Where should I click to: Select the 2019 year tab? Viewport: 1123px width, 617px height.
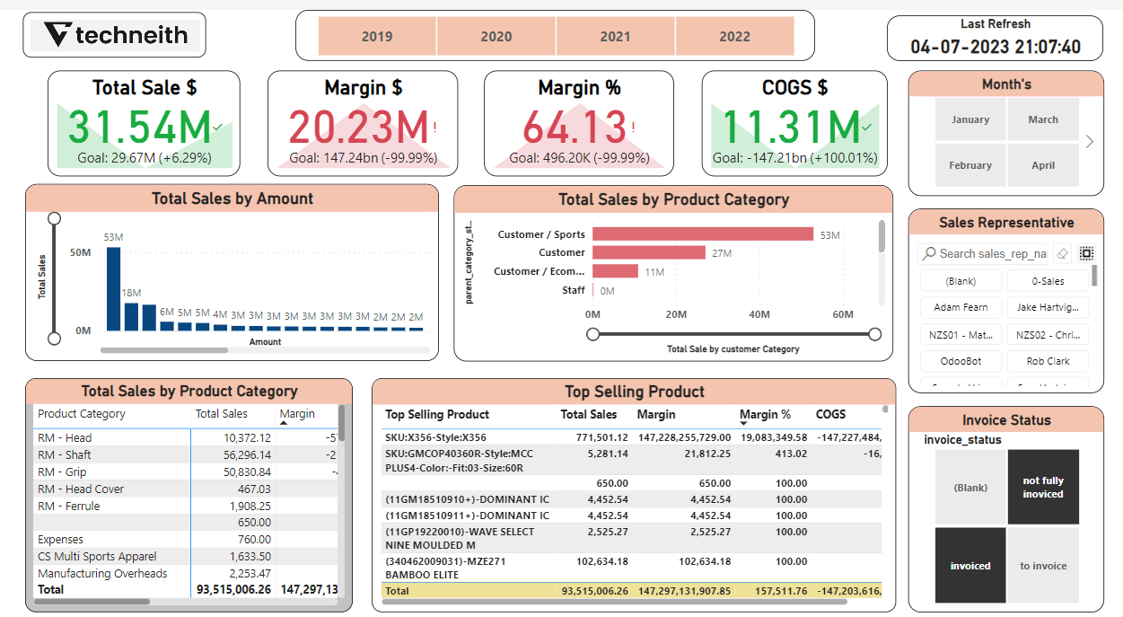coord(376,36)
